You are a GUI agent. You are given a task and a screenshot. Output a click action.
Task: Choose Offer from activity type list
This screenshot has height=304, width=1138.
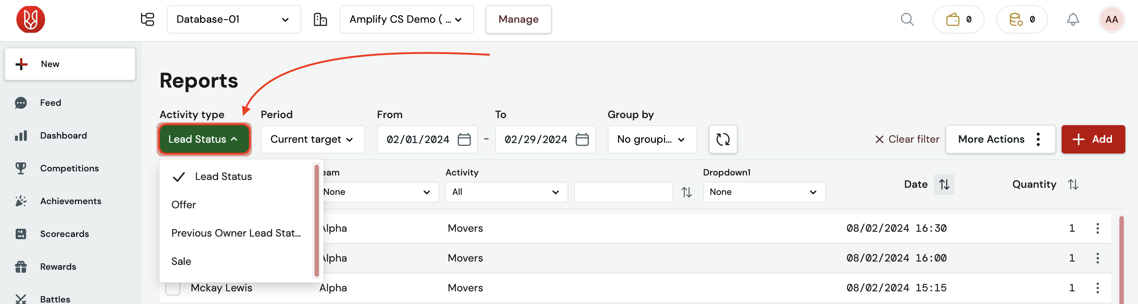click(184, 205)
